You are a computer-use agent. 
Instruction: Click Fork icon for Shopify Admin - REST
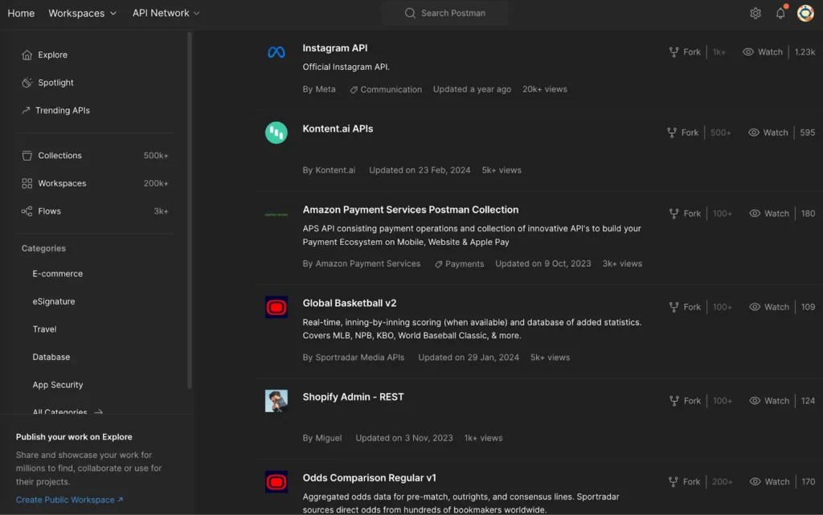click(674, 401)
